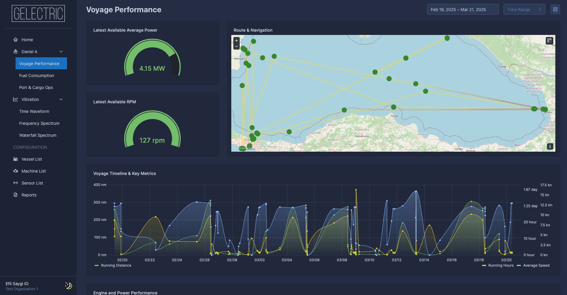Viewport: 567px width, 295px height.
Task: Click the Sensor List signal icon
Action: pyautogui.click(x=15, y=183)
